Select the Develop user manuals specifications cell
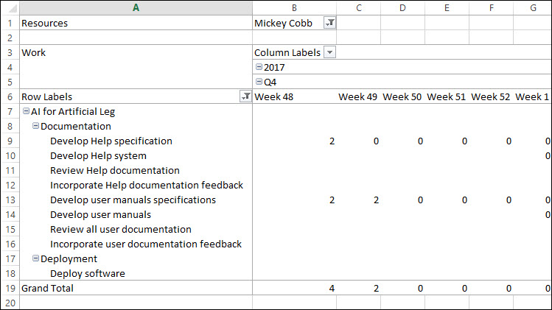The height and width of the screenshot is (310, 552). 133,200
